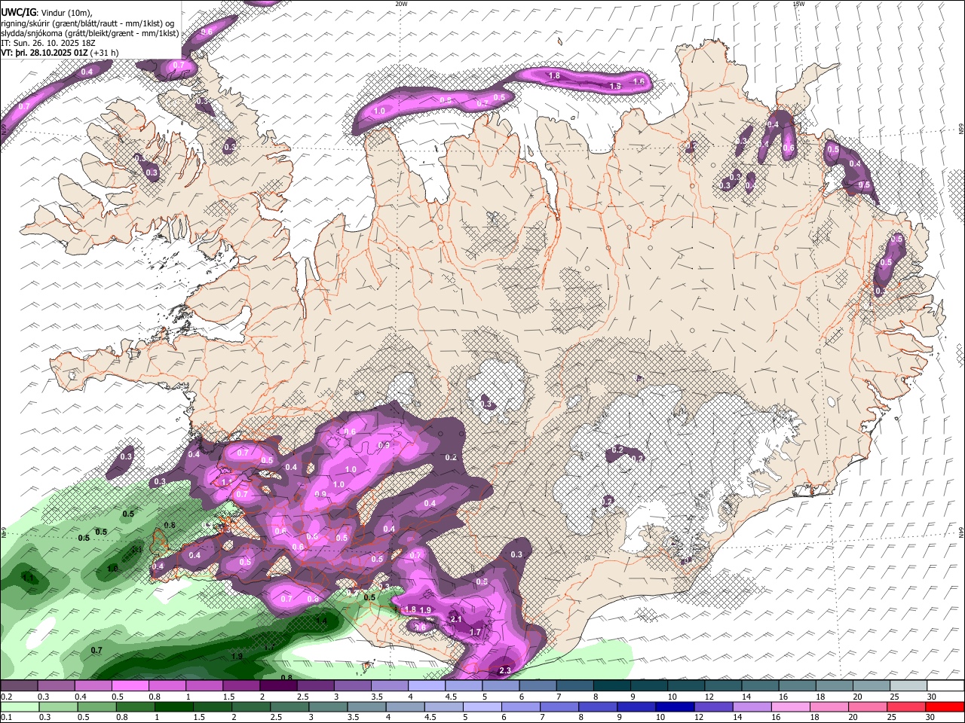
Task: Select the '(+31 h)' forecast offset text
Action: (104, 53)
